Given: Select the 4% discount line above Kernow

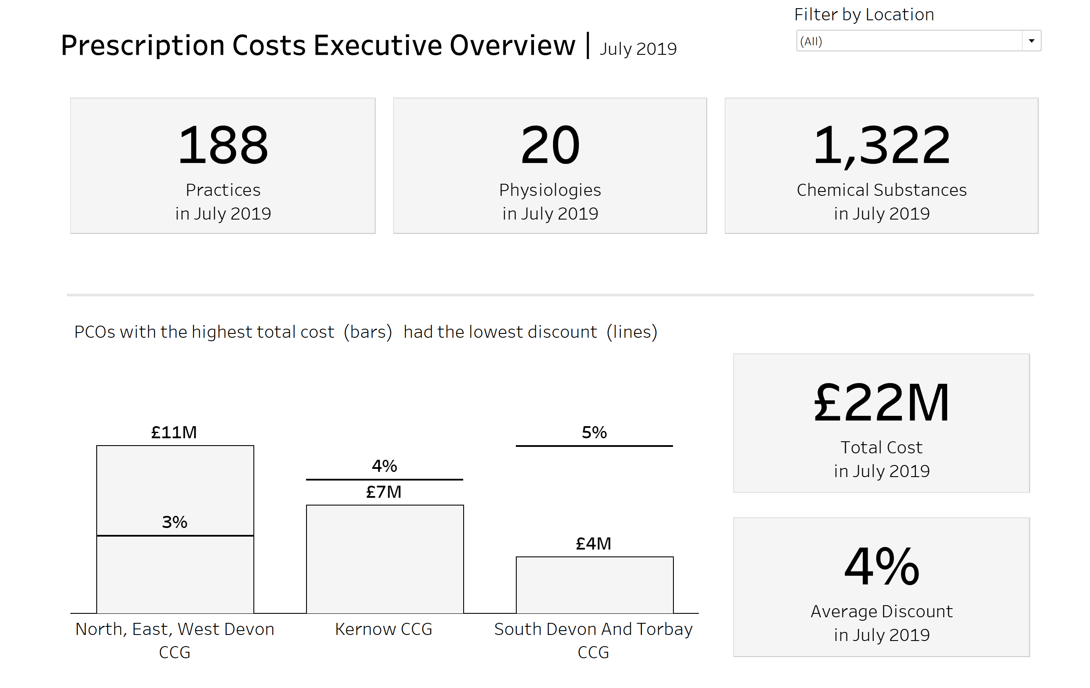Looking at the screenshot, I should tap(385, 480).
